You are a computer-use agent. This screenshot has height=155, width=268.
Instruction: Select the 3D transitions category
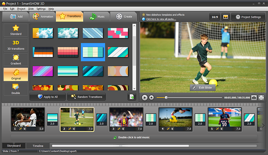(16, 45)
